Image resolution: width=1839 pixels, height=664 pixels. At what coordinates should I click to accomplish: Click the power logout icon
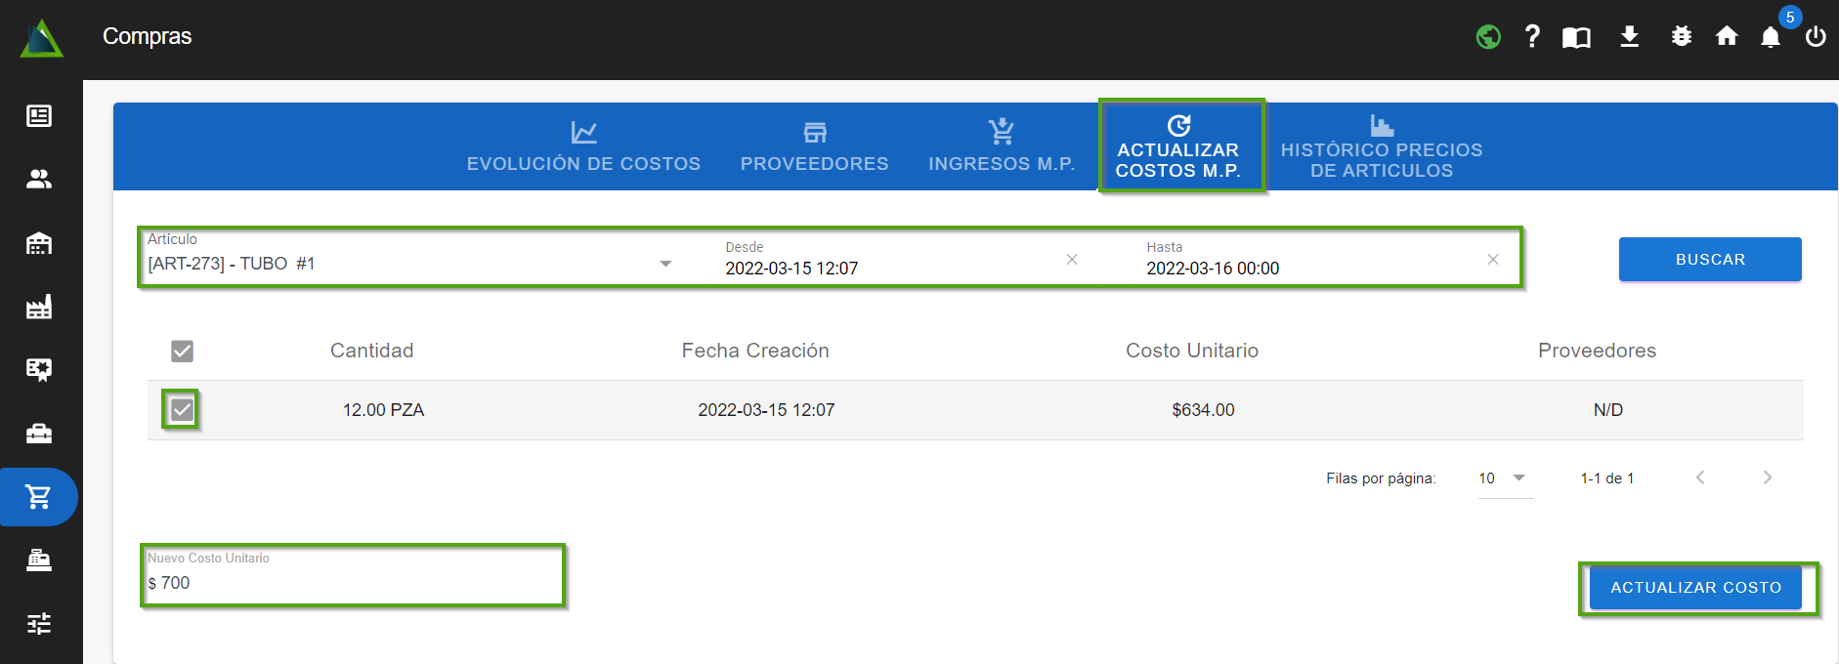tap(1816, 37)
